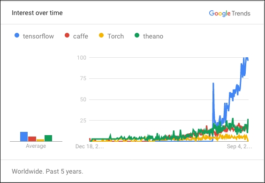Viewport: 265px width, 183px height.
Task: Select the theano legend label
Action: pyautogui.click(x=153, y=36)
